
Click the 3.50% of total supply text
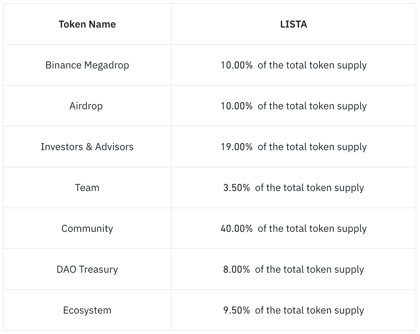click(294, 188)
